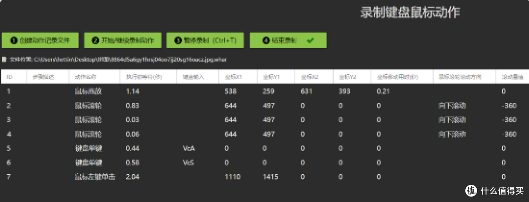
Task: Finish with the 结束录制 button
Action: [x=288, y=41]
